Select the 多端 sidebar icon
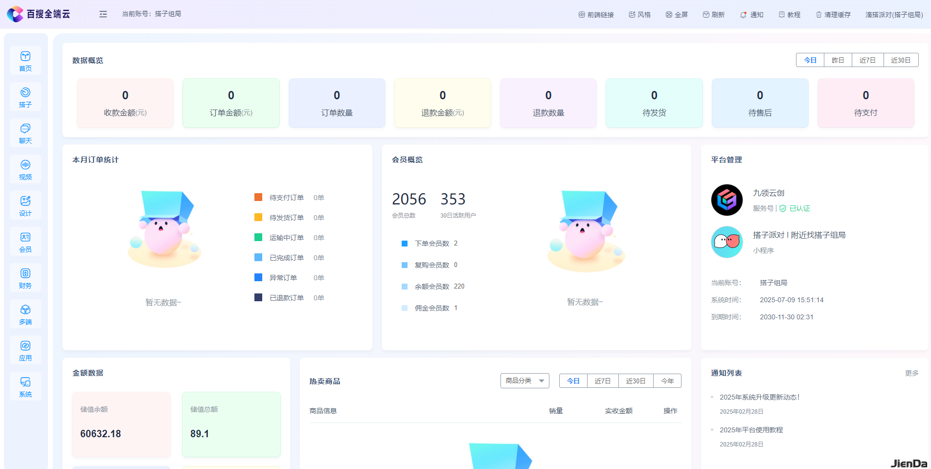This screenshot has width=931, height=469. pos(25,314)
